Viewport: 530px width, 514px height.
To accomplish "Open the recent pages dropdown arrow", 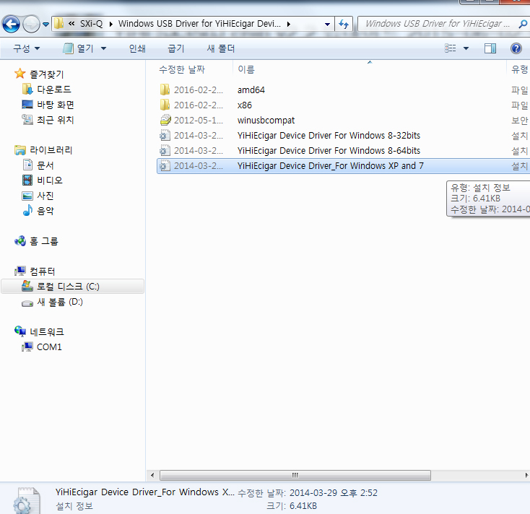I will [x=46, y=25].
